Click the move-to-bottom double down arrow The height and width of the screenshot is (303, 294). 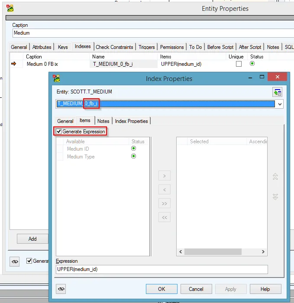(x=275, y=197)
